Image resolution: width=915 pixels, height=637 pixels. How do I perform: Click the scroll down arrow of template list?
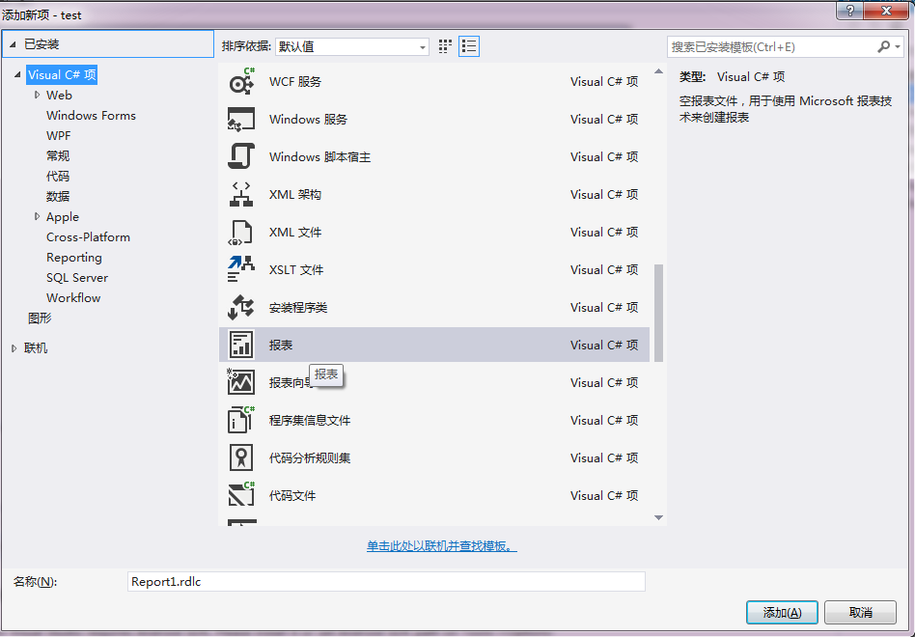(659, 517)
